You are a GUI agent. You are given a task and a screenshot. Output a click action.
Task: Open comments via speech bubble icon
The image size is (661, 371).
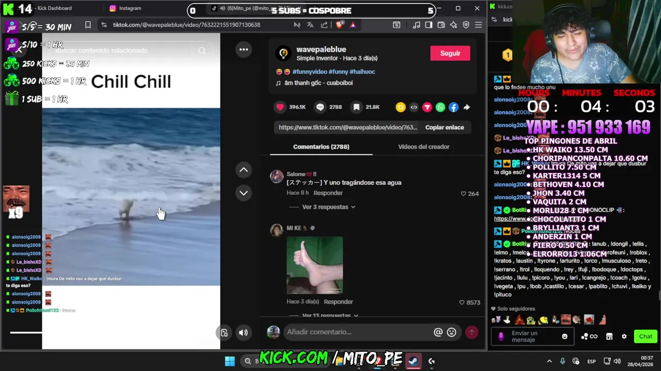320,107
